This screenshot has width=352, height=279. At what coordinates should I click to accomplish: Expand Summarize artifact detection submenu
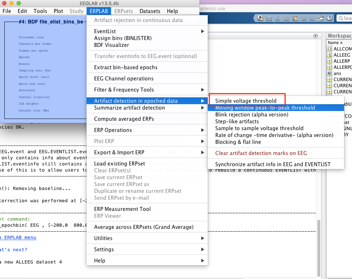[147, 108]
